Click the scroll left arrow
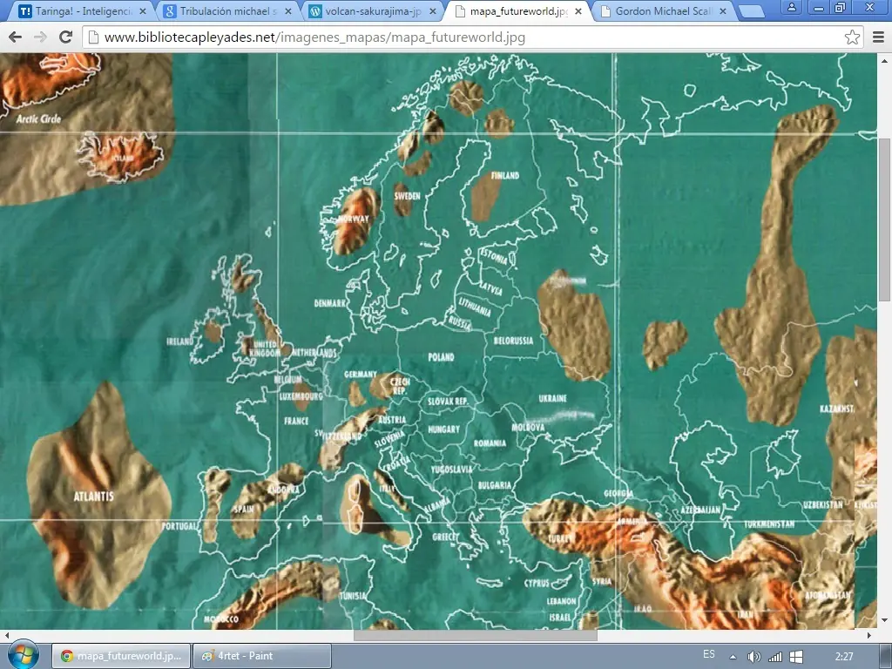The image size is (892, 669). point(6,635)
